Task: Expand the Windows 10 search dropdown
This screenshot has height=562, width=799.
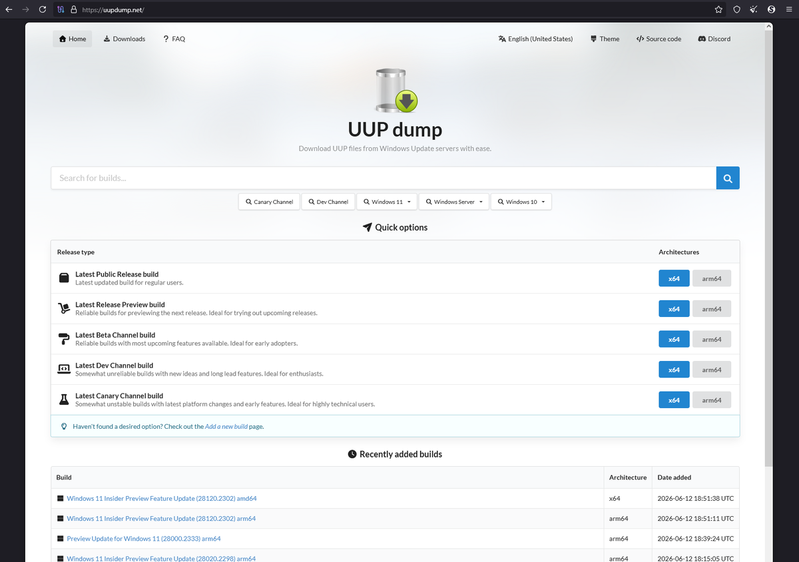Action: click(521, 202)
